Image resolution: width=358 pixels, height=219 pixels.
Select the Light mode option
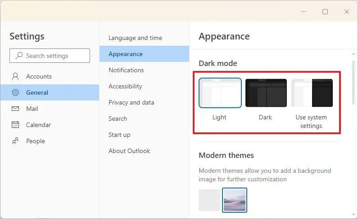220,93
